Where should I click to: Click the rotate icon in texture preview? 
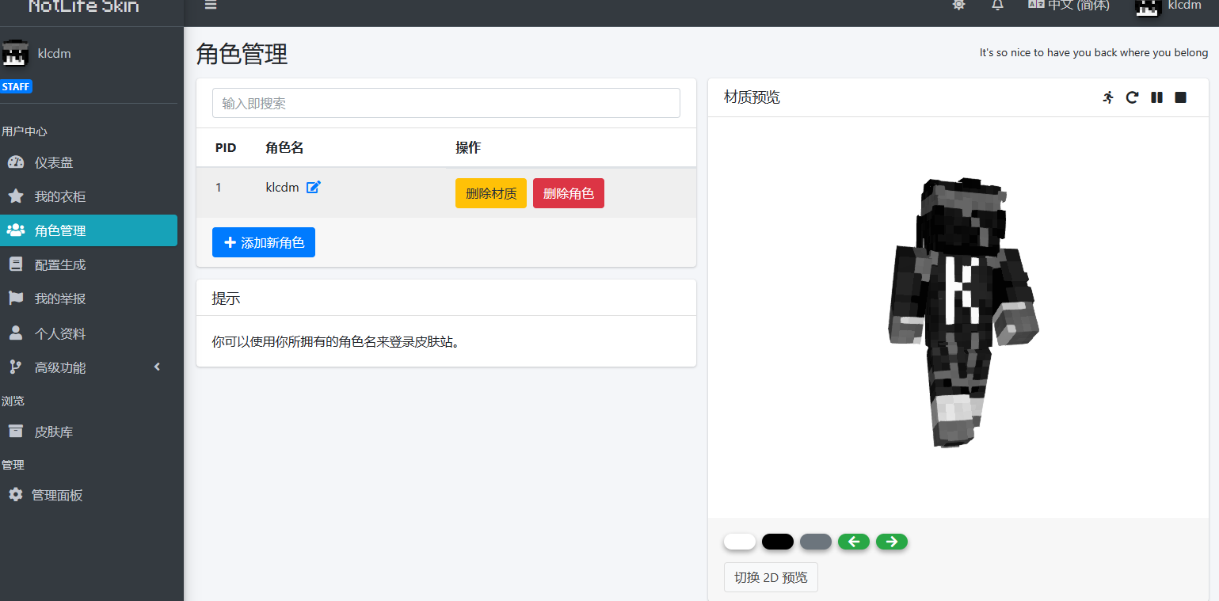(1133, 97)
